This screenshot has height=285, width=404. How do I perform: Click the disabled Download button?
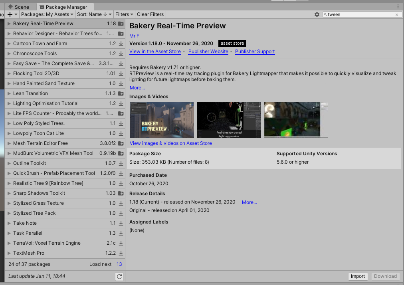386,277
